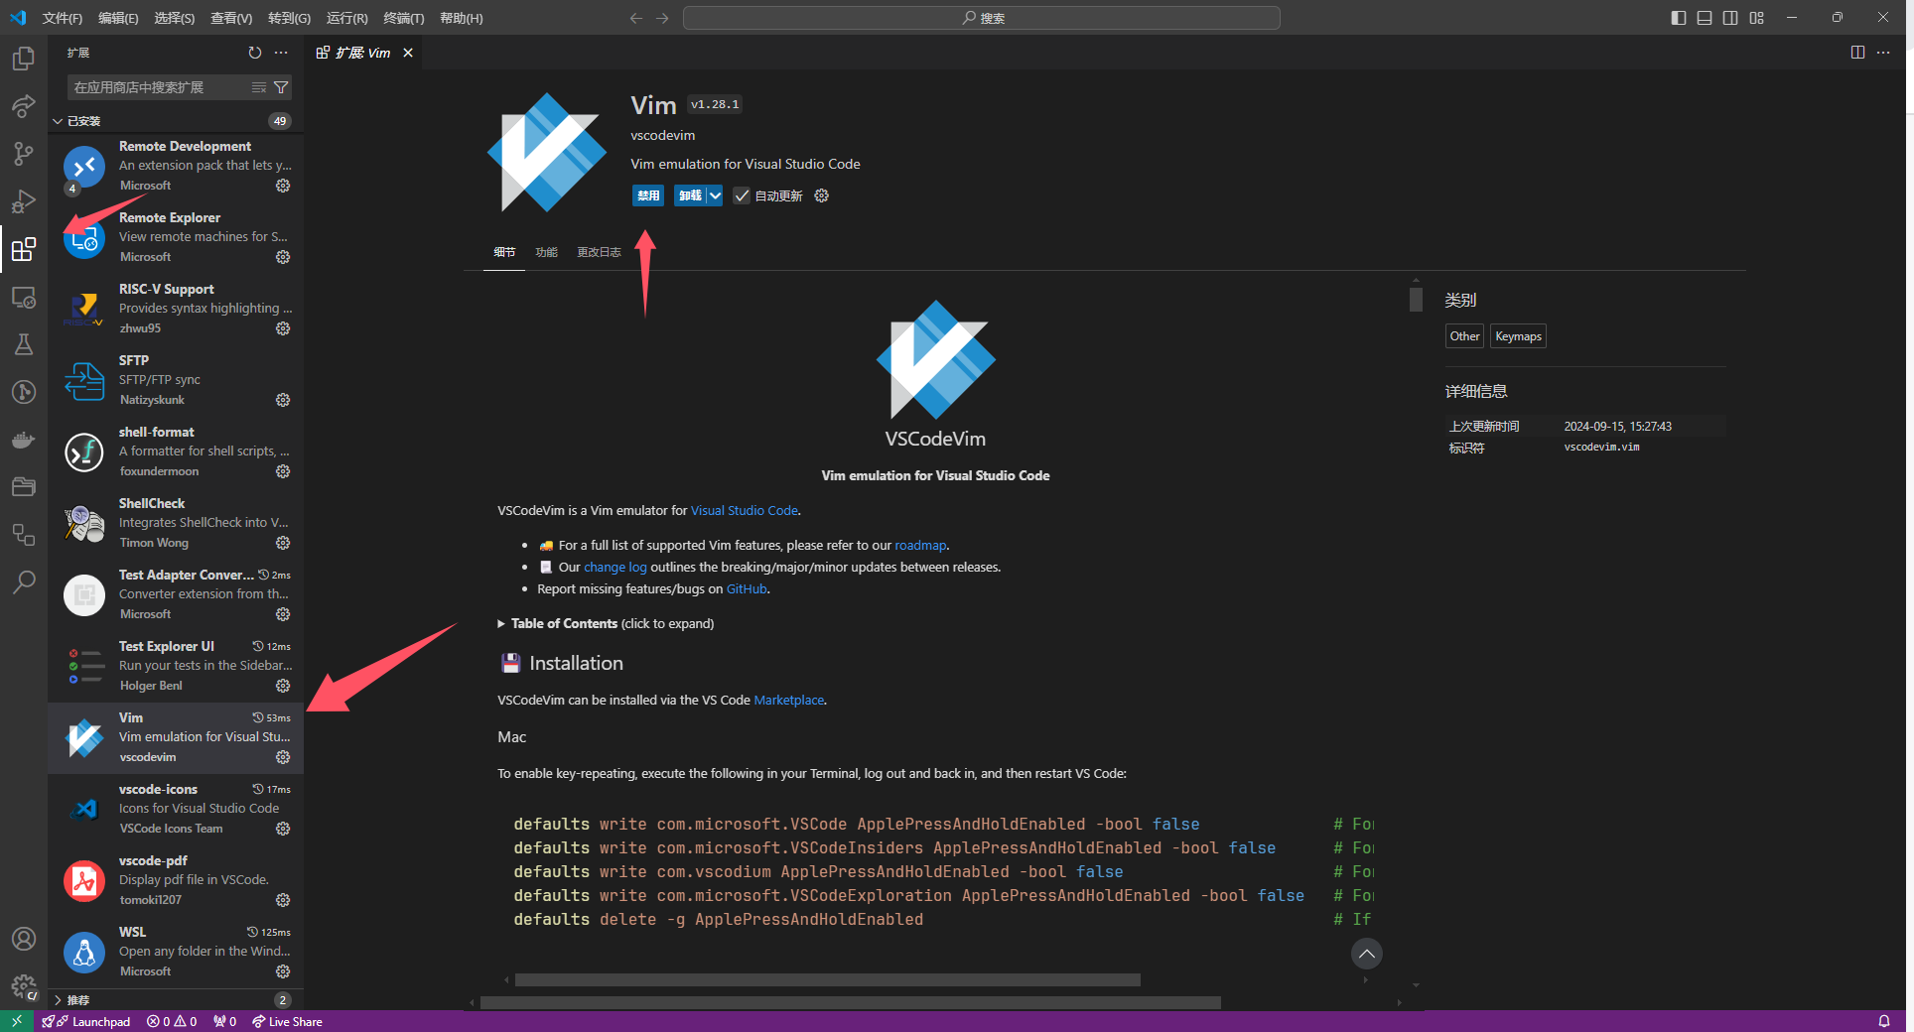The image size is (1914, 1032).
Task: Open the 查看(V) menu
Action: [231, 18]
